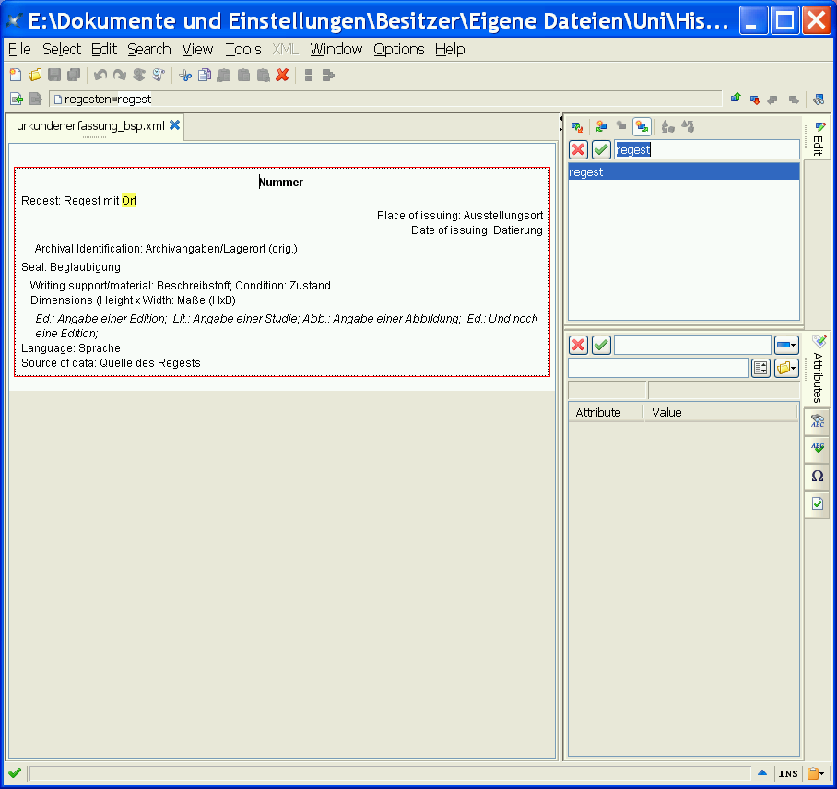Open the Edit menu
This screenshot has width=837, height=789.
(x=104, y=50)
